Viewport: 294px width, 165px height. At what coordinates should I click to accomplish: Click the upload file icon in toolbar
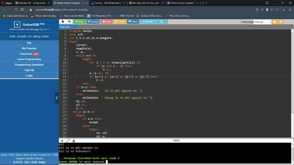(x=69, y=21)
